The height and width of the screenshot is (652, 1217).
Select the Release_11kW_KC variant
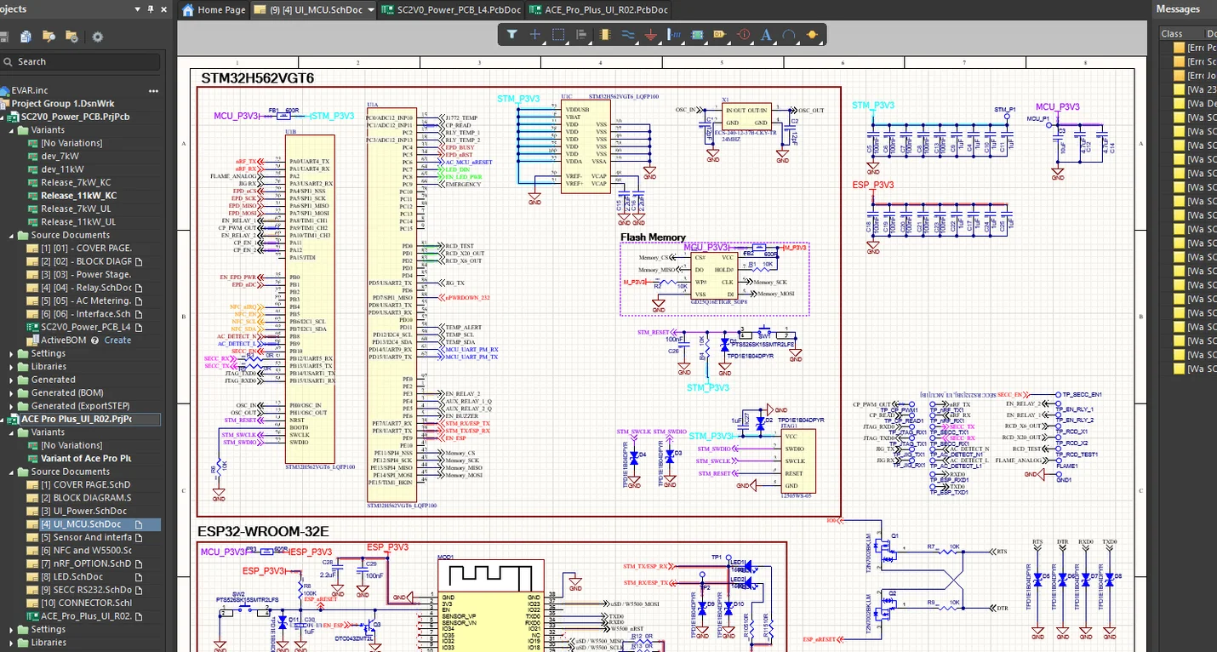[x=78, y=196]
